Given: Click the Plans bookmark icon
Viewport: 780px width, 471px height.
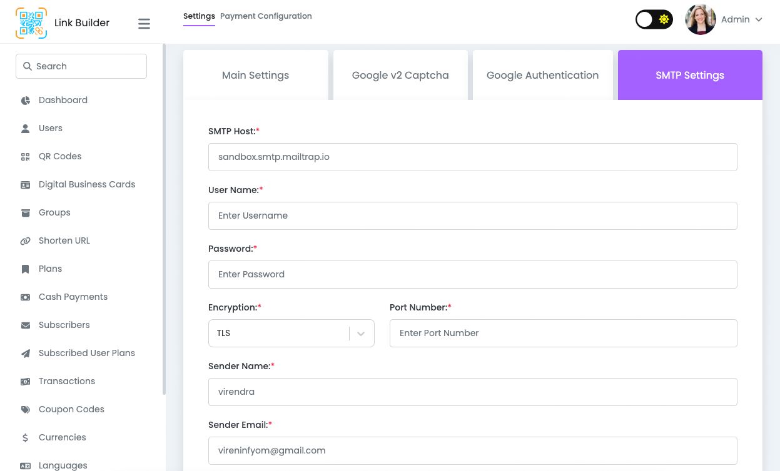Looking at the screenshot, I should click(26, 269).
